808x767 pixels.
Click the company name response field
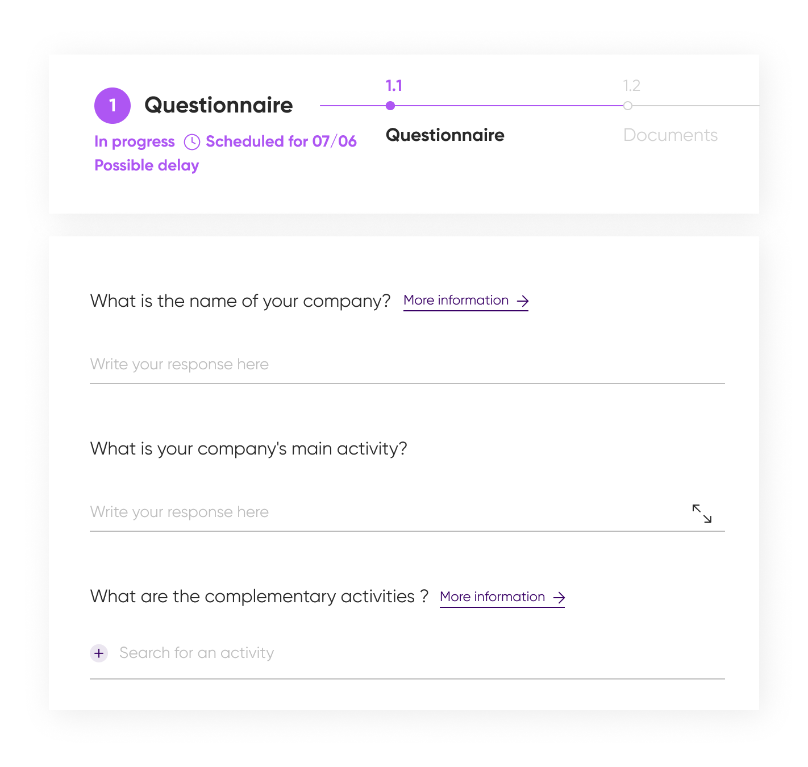pyautogui.click(x=407, y=365)
